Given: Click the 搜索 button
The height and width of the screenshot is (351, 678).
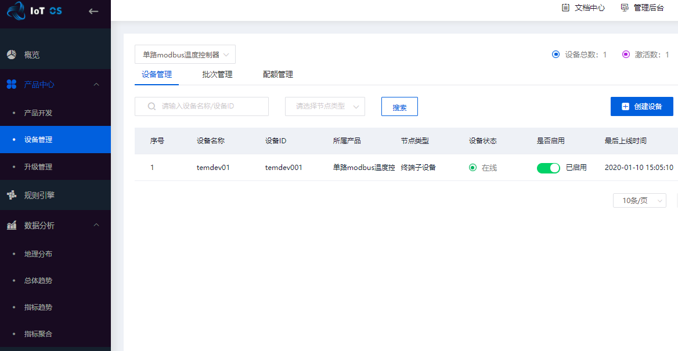Looking at the screenshot, I should pyautogui.click(x=399, y=107).
